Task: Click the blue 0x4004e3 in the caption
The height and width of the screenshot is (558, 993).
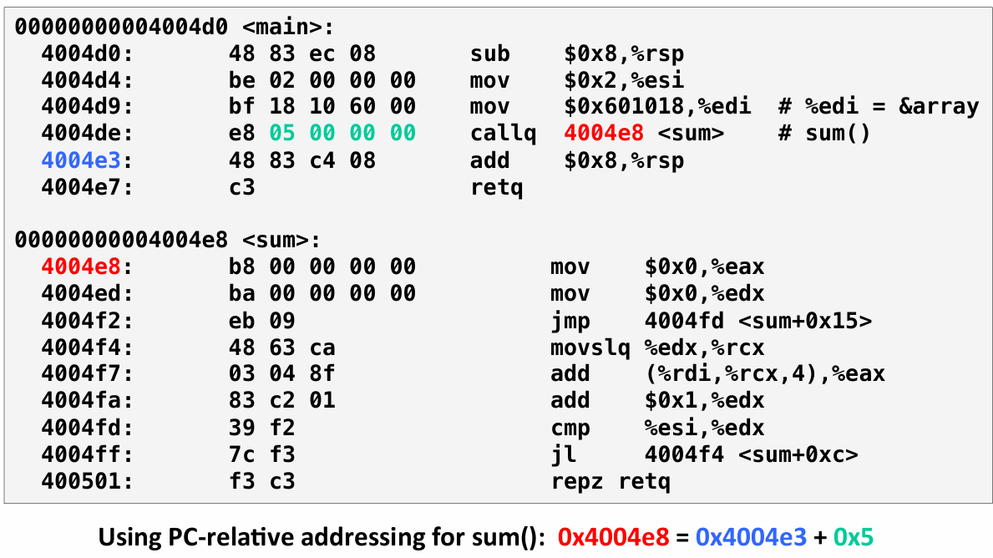Action: coord(751,538)
